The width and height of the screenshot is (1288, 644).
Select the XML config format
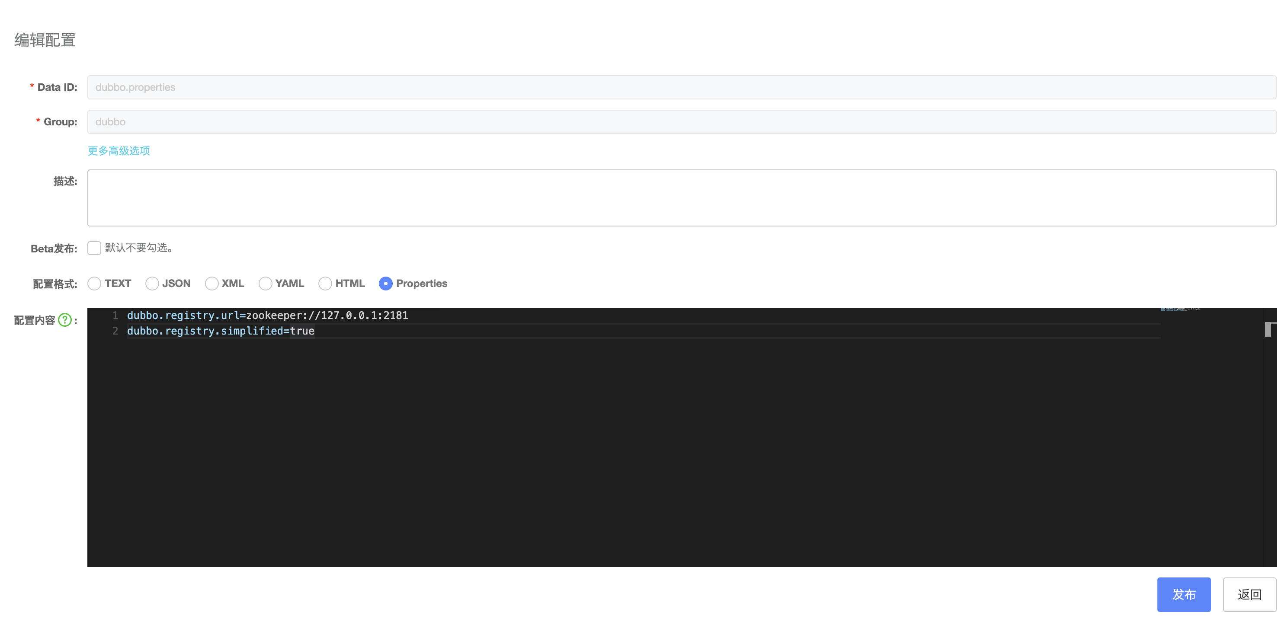coord(212,283)
